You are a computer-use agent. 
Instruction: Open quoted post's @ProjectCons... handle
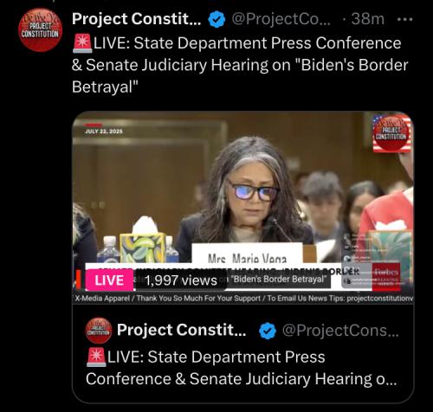[x=340, y=331]
